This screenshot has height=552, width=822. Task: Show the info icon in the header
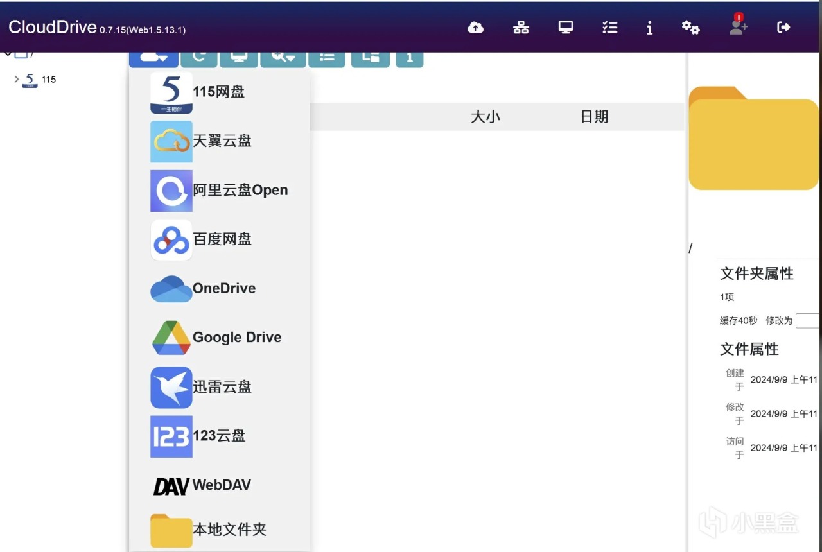(x=650, y=28)
